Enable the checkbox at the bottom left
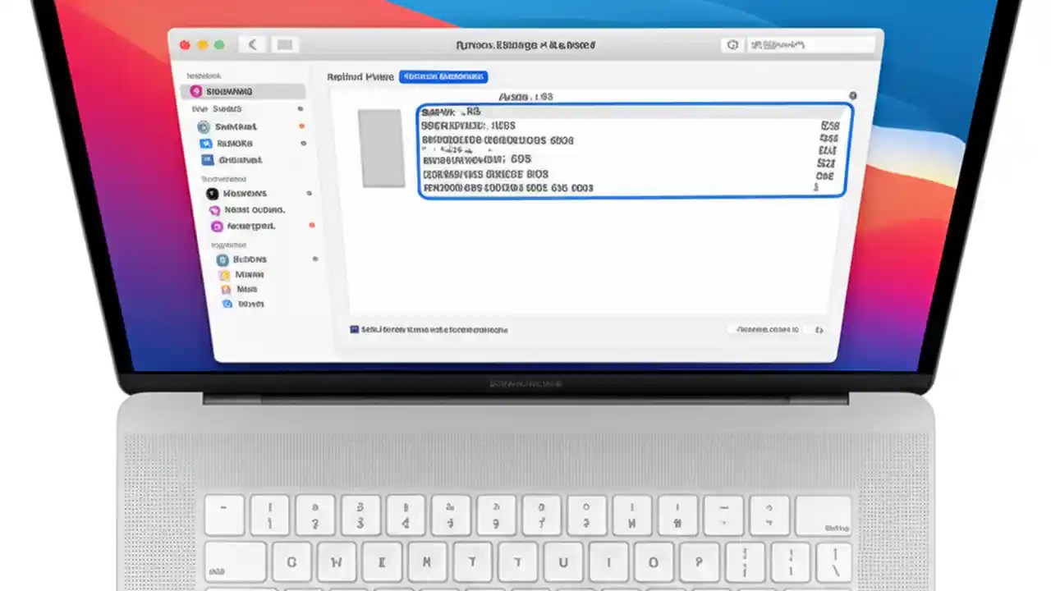 353,329
